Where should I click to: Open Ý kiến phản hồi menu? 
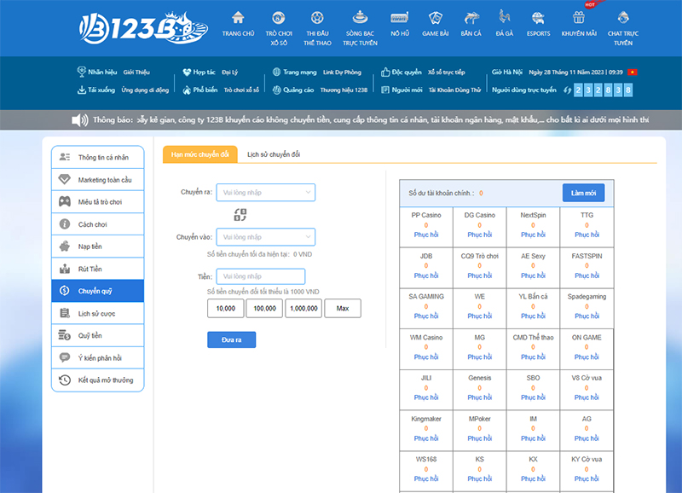coord(98,357)
